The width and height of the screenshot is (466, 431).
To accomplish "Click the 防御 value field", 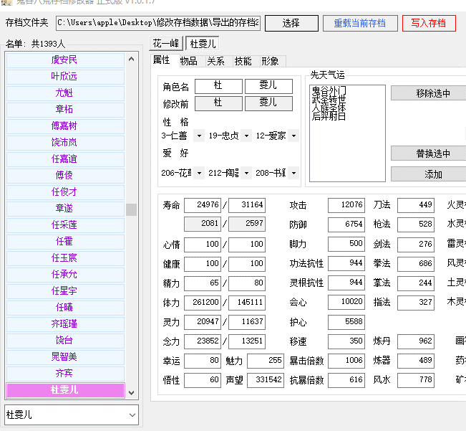I will [x=346, y=224].
